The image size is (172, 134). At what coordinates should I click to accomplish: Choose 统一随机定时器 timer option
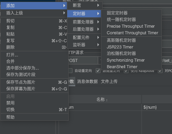tap(131, 19)
